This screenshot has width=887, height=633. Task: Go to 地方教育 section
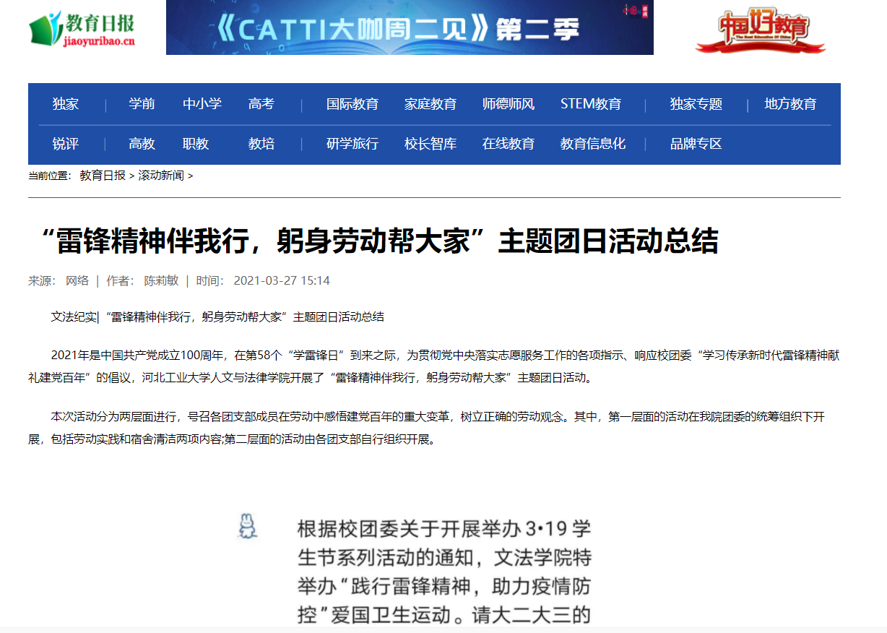pyautogui.click(x=790, y=104)
